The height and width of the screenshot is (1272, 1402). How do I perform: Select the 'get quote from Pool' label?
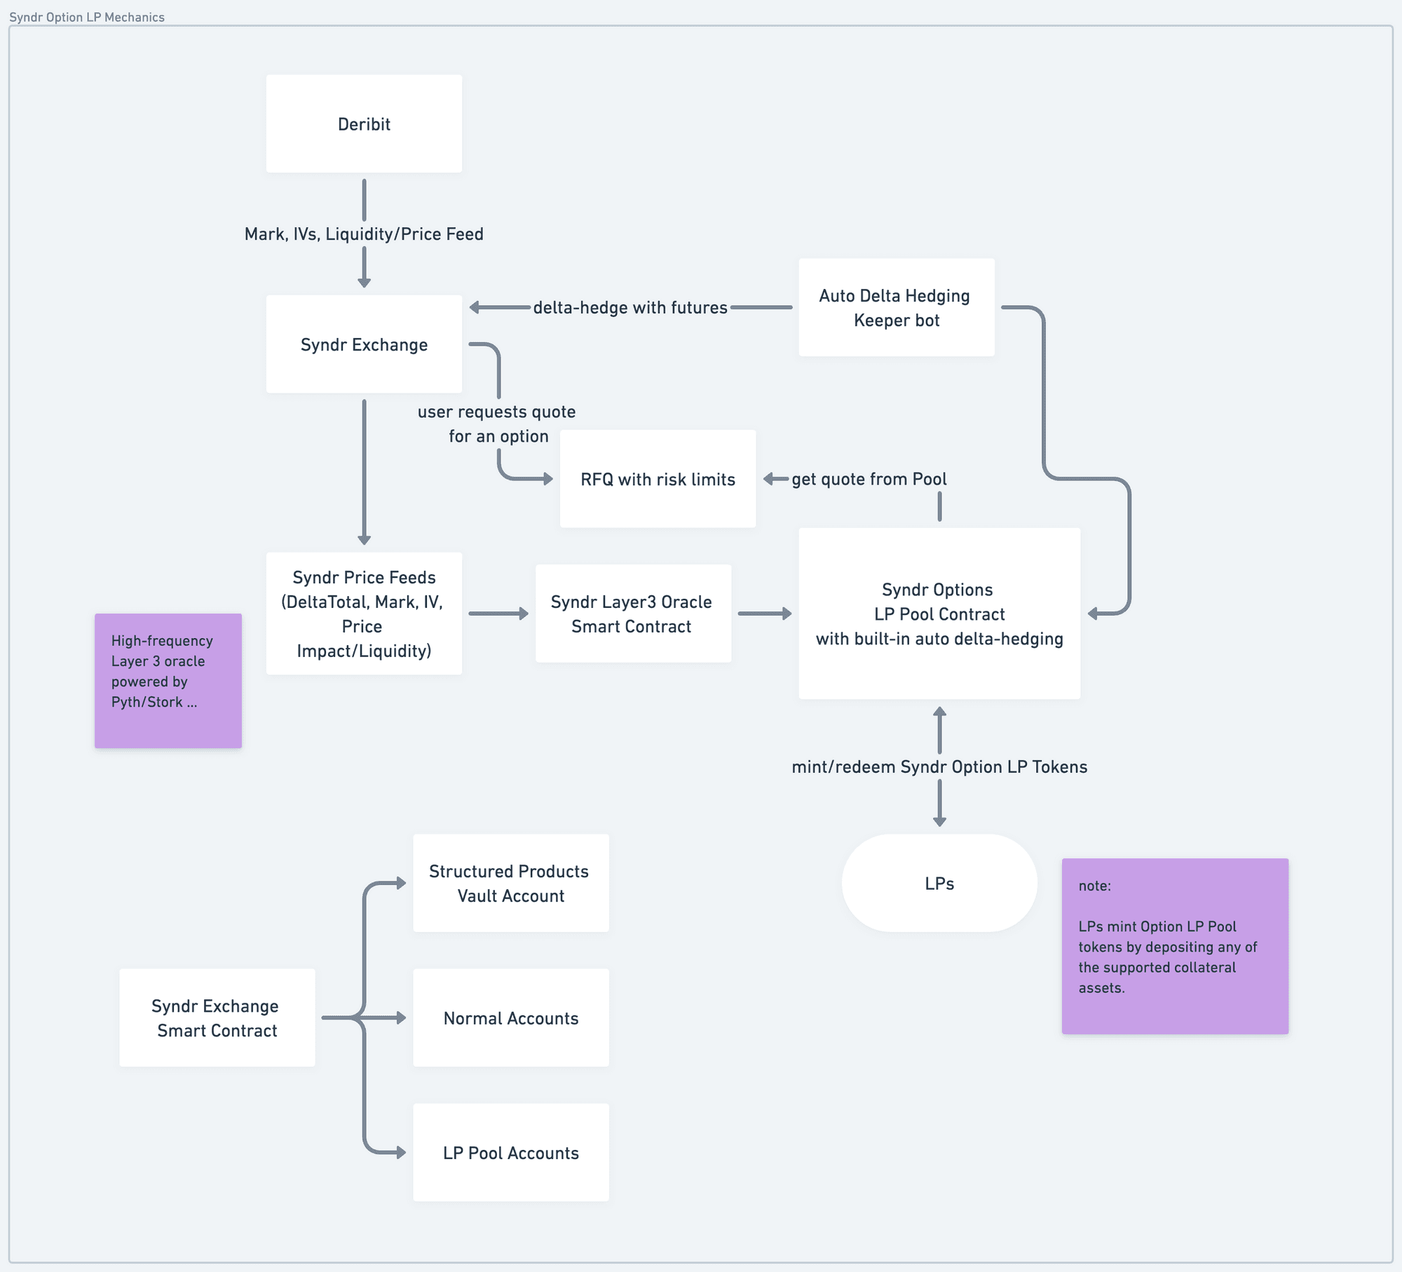point(869,479)
